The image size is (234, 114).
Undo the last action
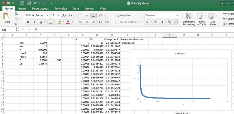[x=35, y=3]
